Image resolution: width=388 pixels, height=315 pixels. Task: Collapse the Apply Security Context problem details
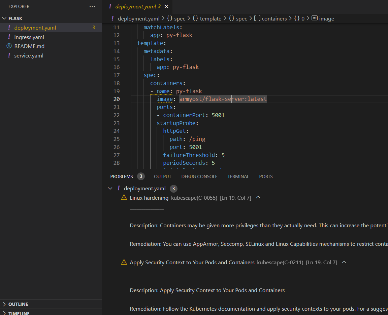point(344,262)
